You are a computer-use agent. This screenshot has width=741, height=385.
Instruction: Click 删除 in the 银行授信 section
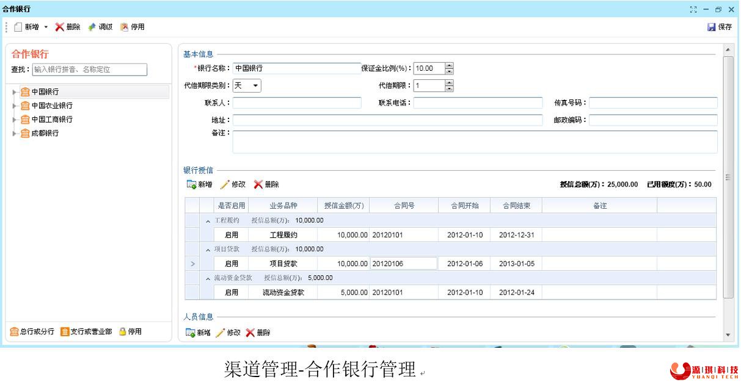coord(266,184)
